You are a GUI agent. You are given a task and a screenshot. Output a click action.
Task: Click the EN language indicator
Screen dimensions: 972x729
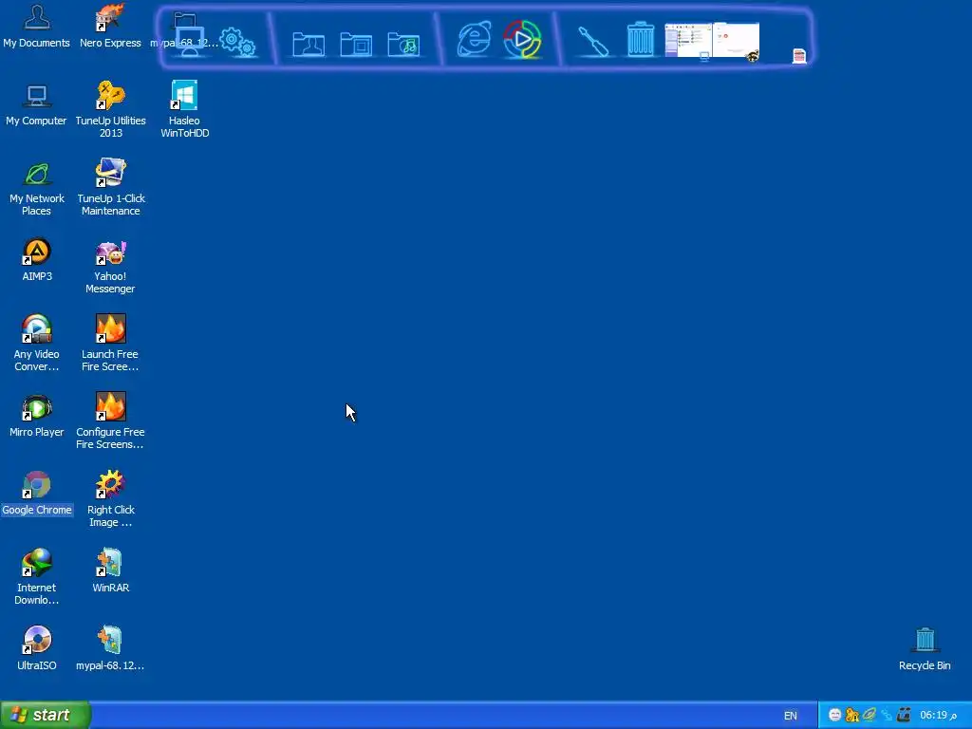coord(791,716)
